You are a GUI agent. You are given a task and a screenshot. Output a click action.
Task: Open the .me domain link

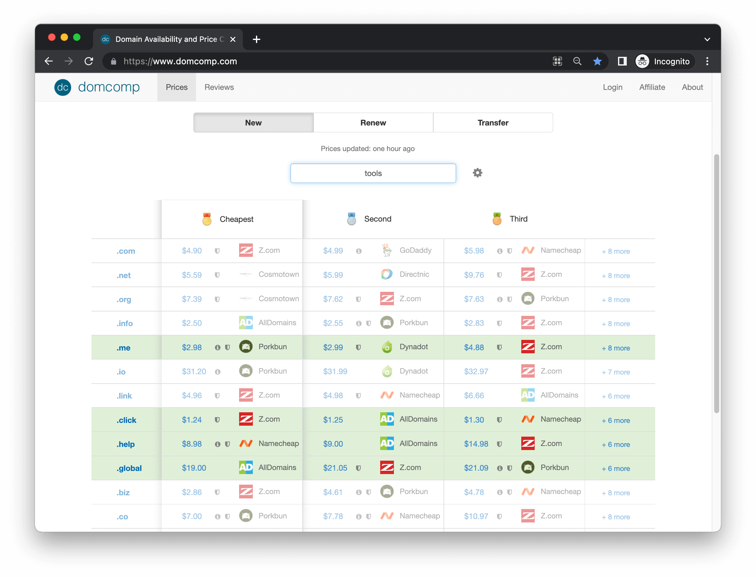tap(123, 348)
